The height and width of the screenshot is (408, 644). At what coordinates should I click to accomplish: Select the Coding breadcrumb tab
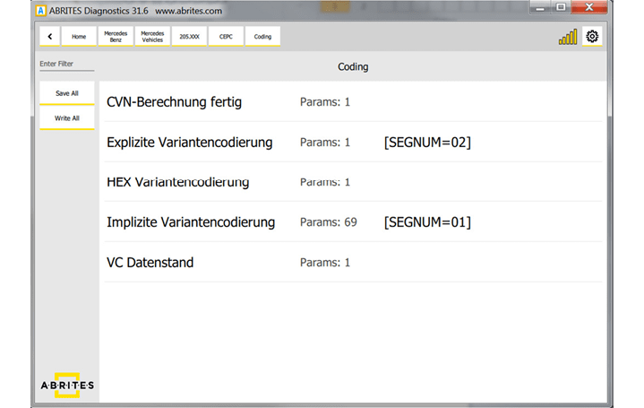(262, 37)
